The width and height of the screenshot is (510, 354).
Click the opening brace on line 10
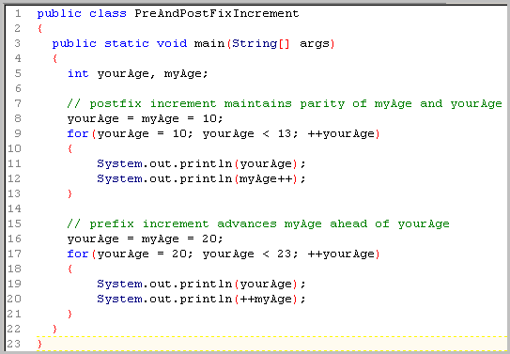tap(70, 149)
